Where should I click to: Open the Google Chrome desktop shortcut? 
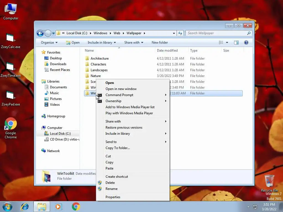pos(11,128)
